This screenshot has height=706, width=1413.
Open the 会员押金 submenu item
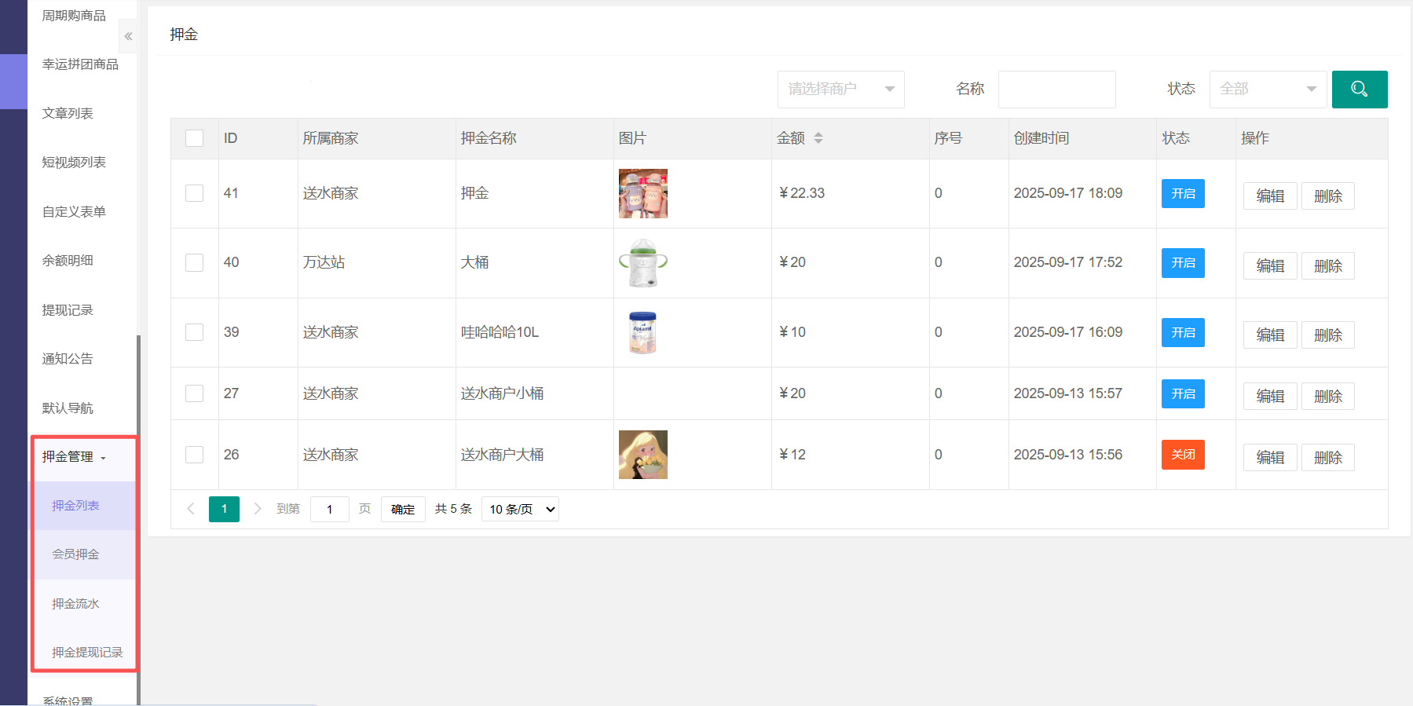click(x=75, y=554)
